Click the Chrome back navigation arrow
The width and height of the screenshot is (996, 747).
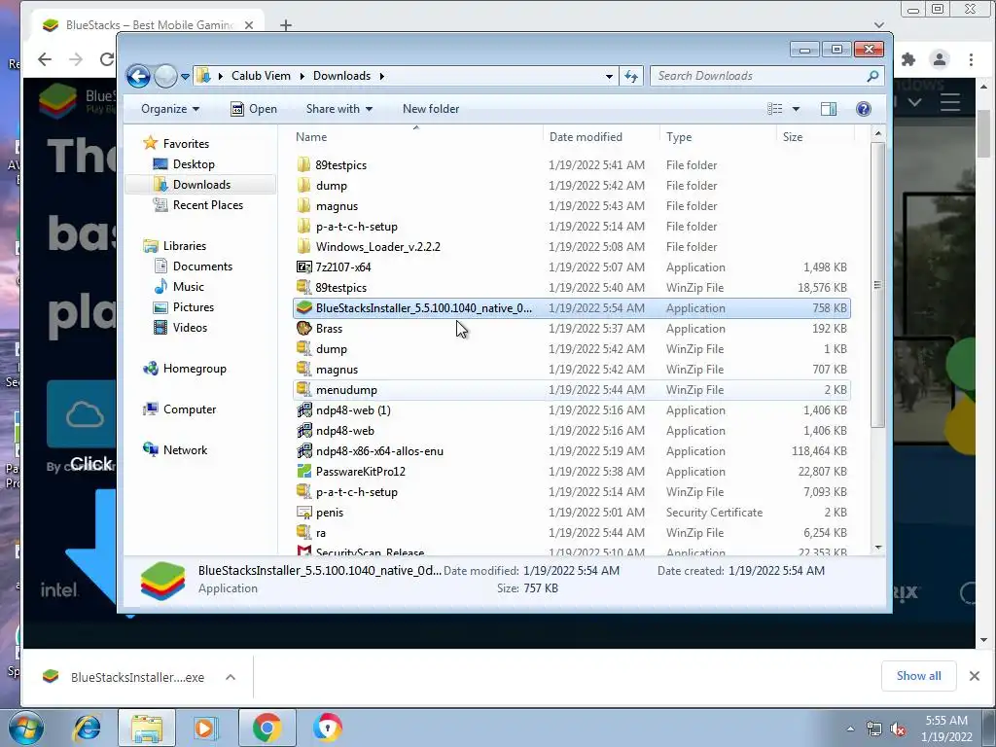tap(45, 59)
